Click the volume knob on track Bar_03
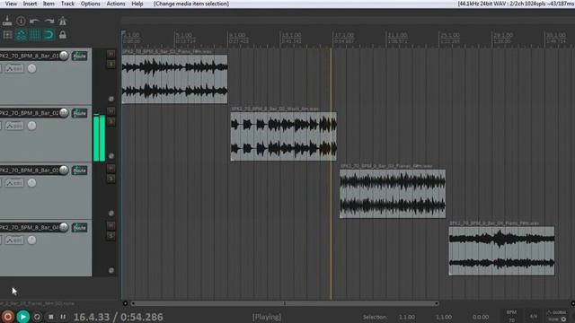The image size is (575, 323). [x=64, y=170]
